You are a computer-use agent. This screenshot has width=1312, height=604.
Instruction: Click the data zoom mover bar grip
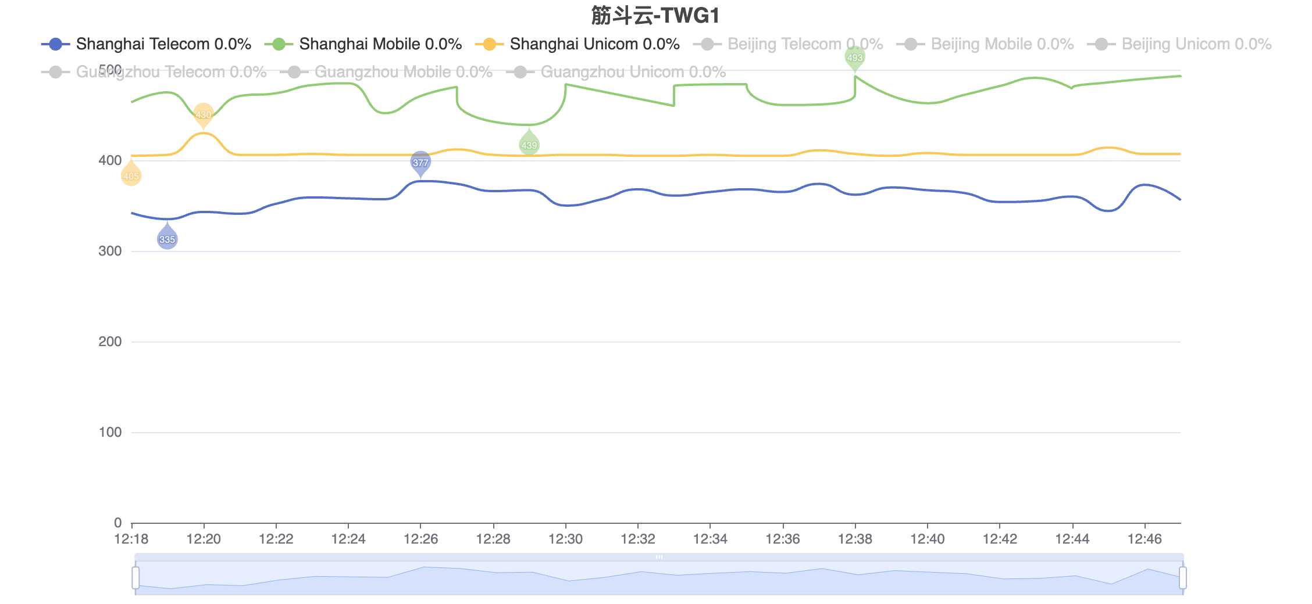(x=659, y=557)
